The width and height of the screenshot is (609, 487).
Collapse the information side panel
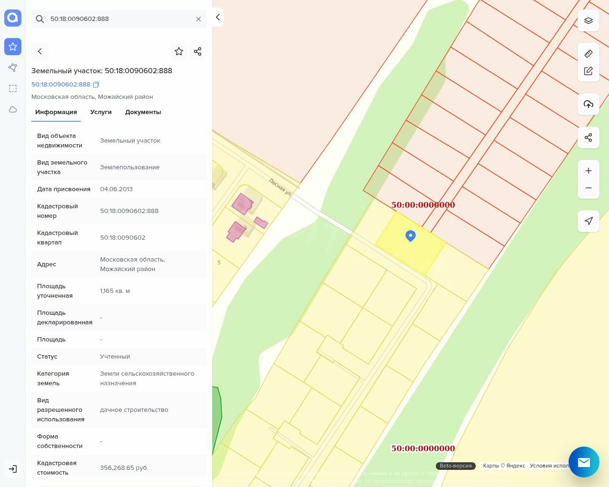click(217, 17)
